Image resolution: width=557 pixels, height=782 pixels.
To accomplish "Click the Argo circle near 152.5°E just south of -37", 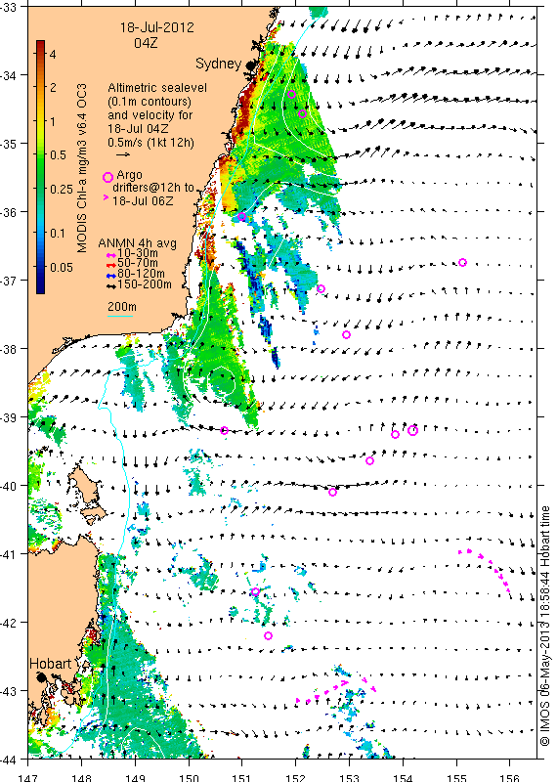I will [x=321, y=288].
